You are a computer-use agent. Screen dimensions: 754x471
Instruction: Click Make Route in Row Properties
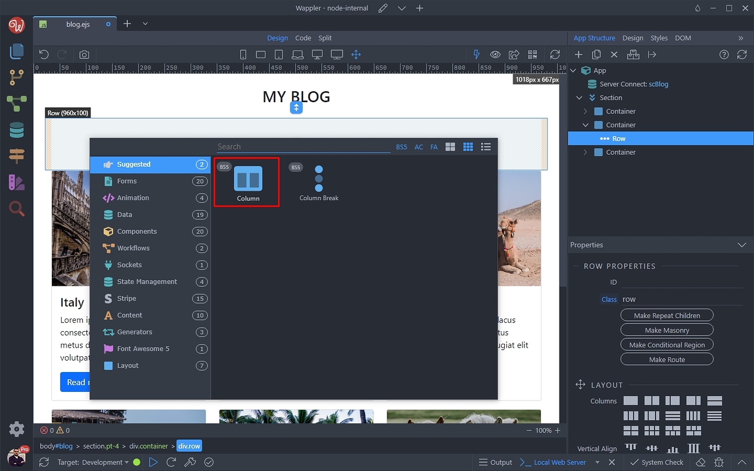pos(667,359)
